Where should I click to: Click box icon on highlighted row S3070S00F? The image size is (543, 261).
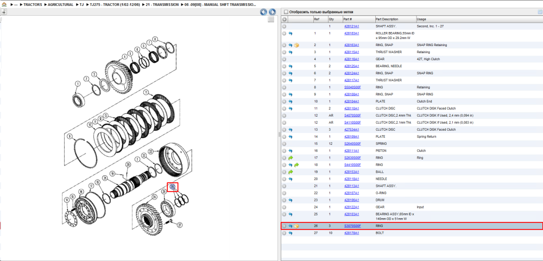(x=296, y=226)
